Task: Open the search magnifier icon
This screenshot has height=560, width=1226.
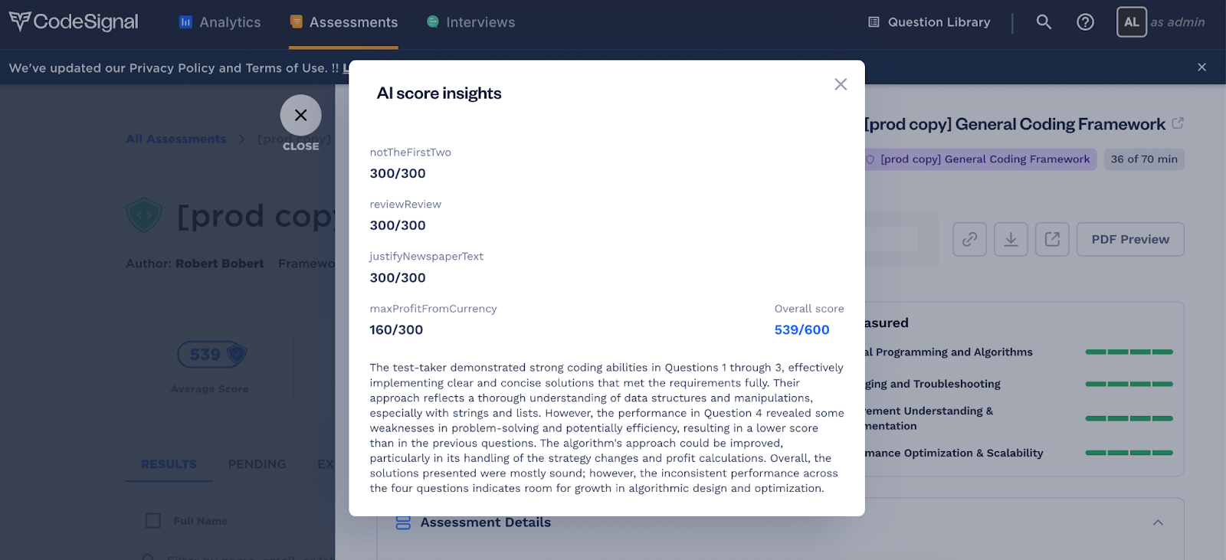Action: pyautogui.click(x=1044, y=22)
